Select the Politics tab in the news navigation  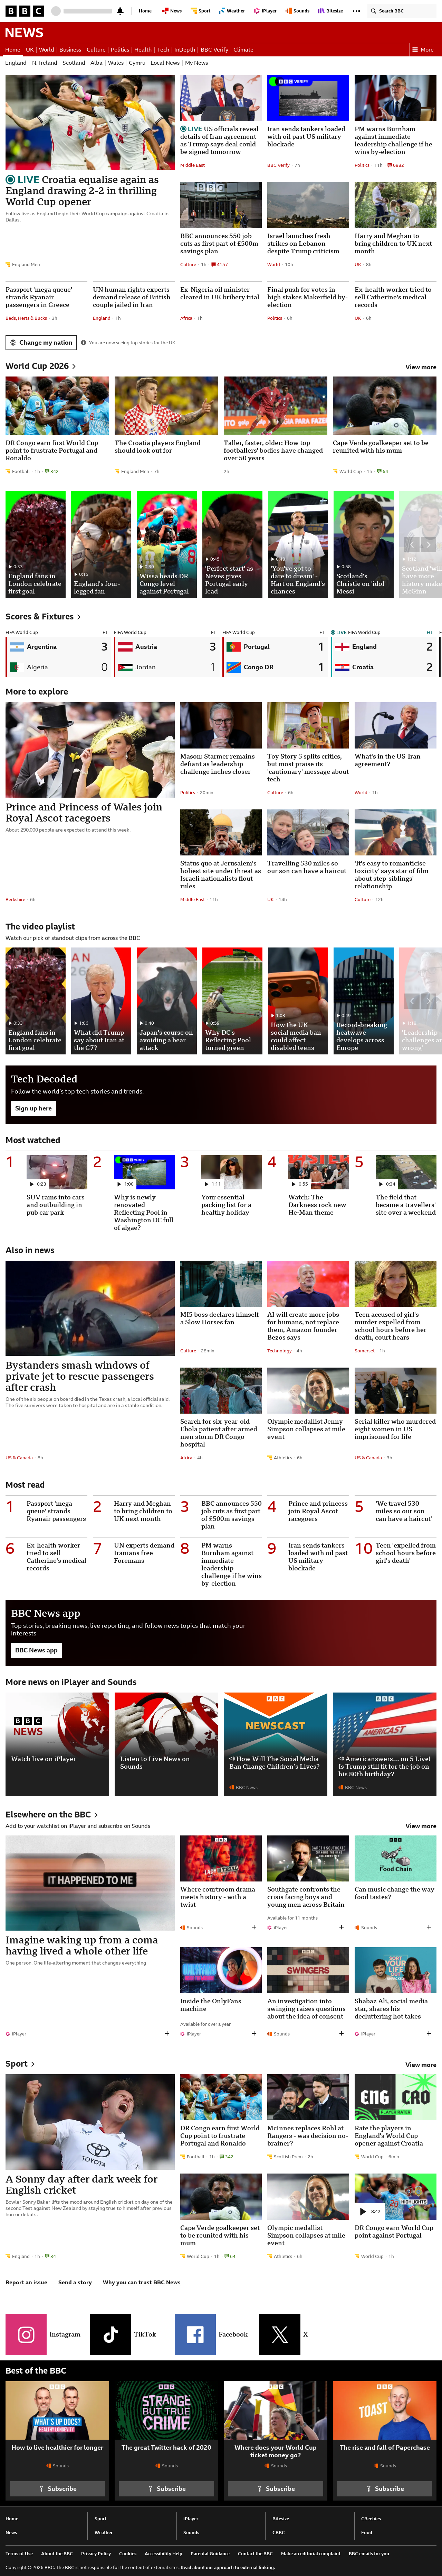(120, 49)
